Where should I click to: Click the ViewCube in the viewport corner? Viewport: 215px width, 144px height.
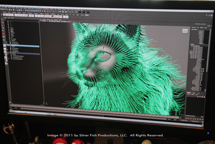coord(185,31)
